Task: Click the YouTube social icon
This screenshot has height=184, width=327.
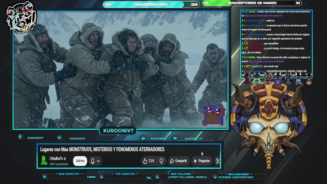Action: (175, 138)
